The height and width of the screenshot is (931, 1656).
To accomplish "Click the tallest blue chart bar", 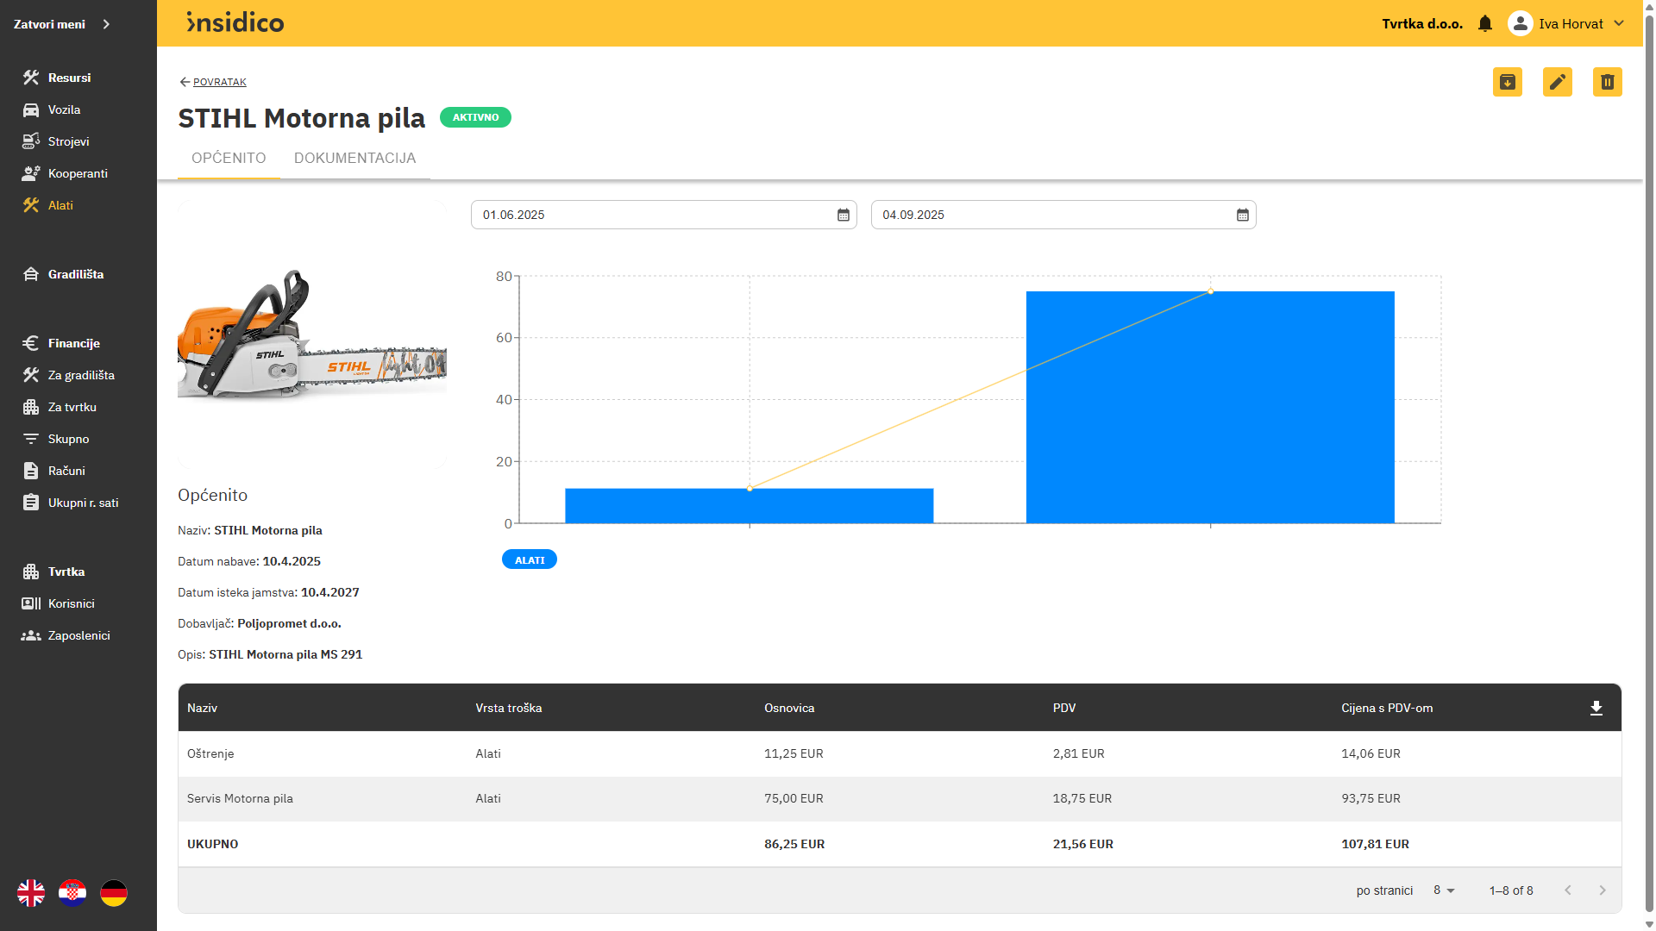I will tap(1209, 407).
